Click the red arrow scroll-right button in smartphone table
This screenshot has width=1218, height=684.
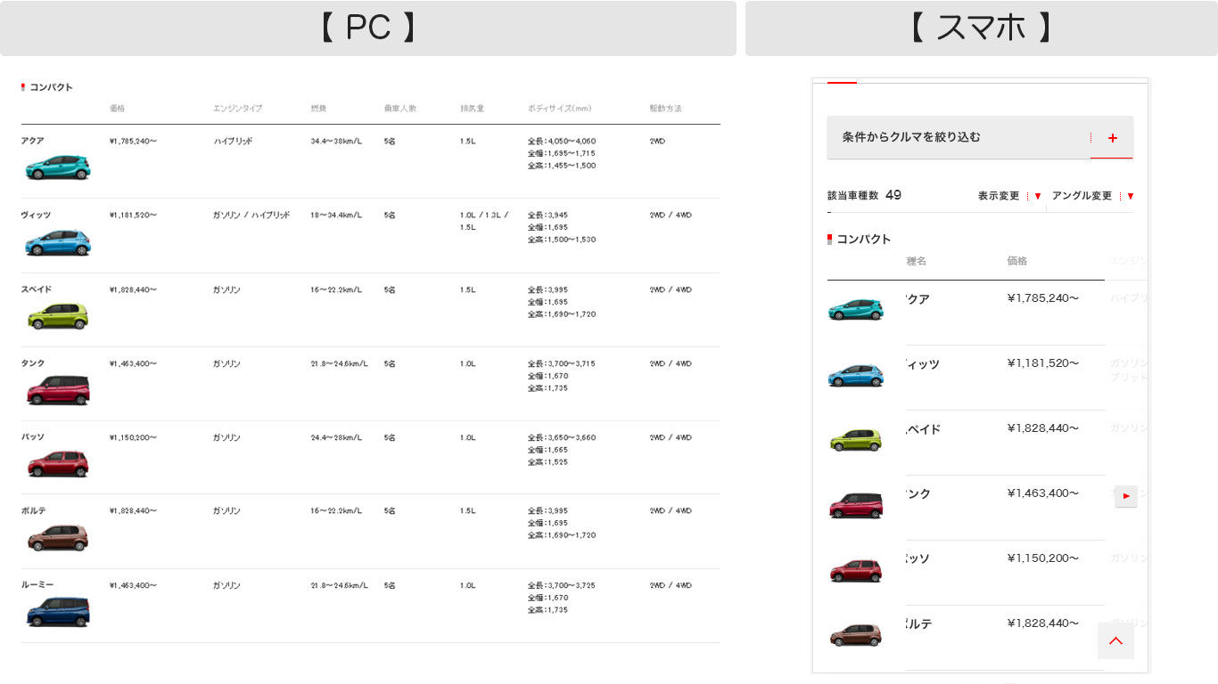click(x=1126, y=496)
